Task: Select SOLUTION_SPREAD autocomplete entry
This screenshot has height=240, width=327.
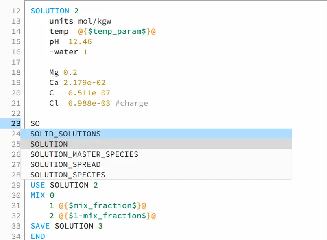Action: coord(157,164)
